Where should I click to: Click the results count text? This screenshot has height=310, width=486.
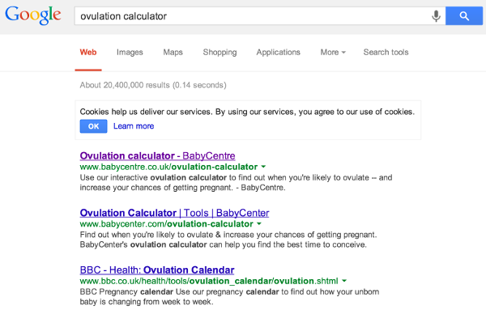pyautogui.click(x=153, y=85)
